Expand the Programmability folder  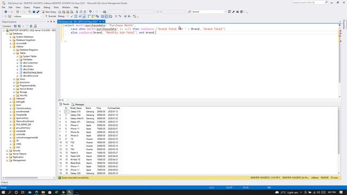point(14,86)
